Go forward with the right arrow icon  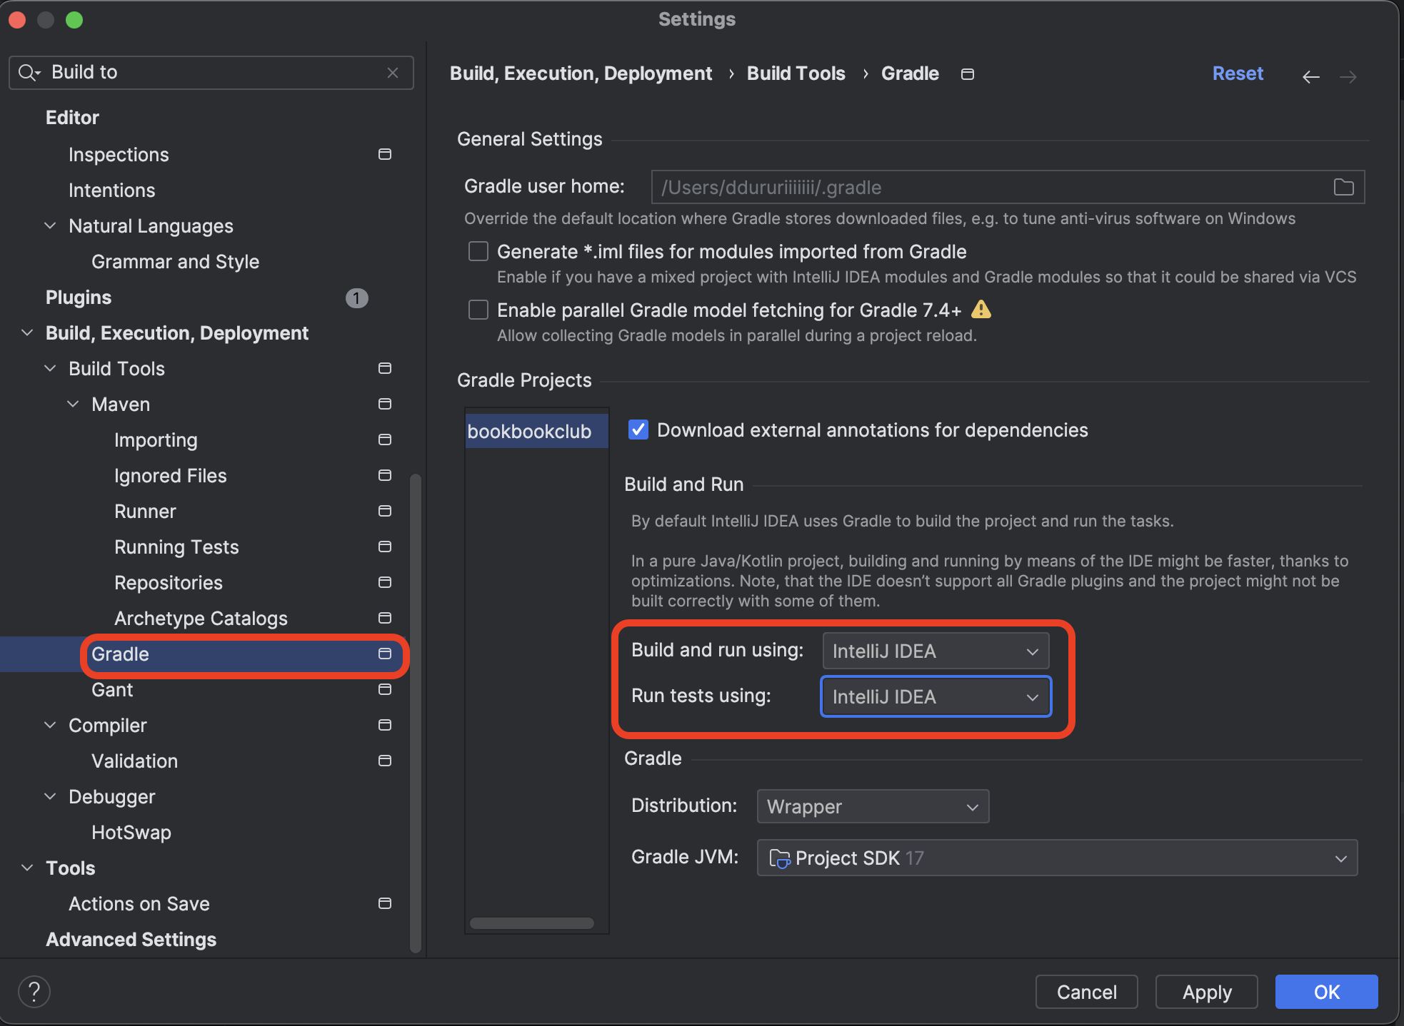tap(1348, 76)
